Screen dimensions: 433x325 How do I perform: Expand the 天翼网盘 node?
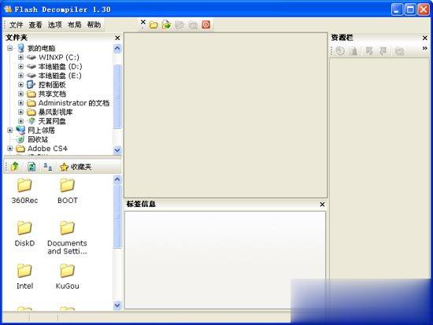pos(20,121)
